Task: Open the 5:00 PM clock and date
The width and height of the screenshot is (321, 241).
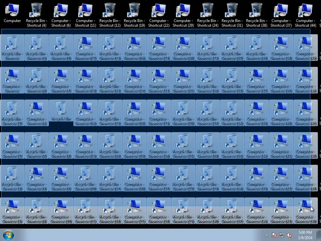Action: coord(305,235)
